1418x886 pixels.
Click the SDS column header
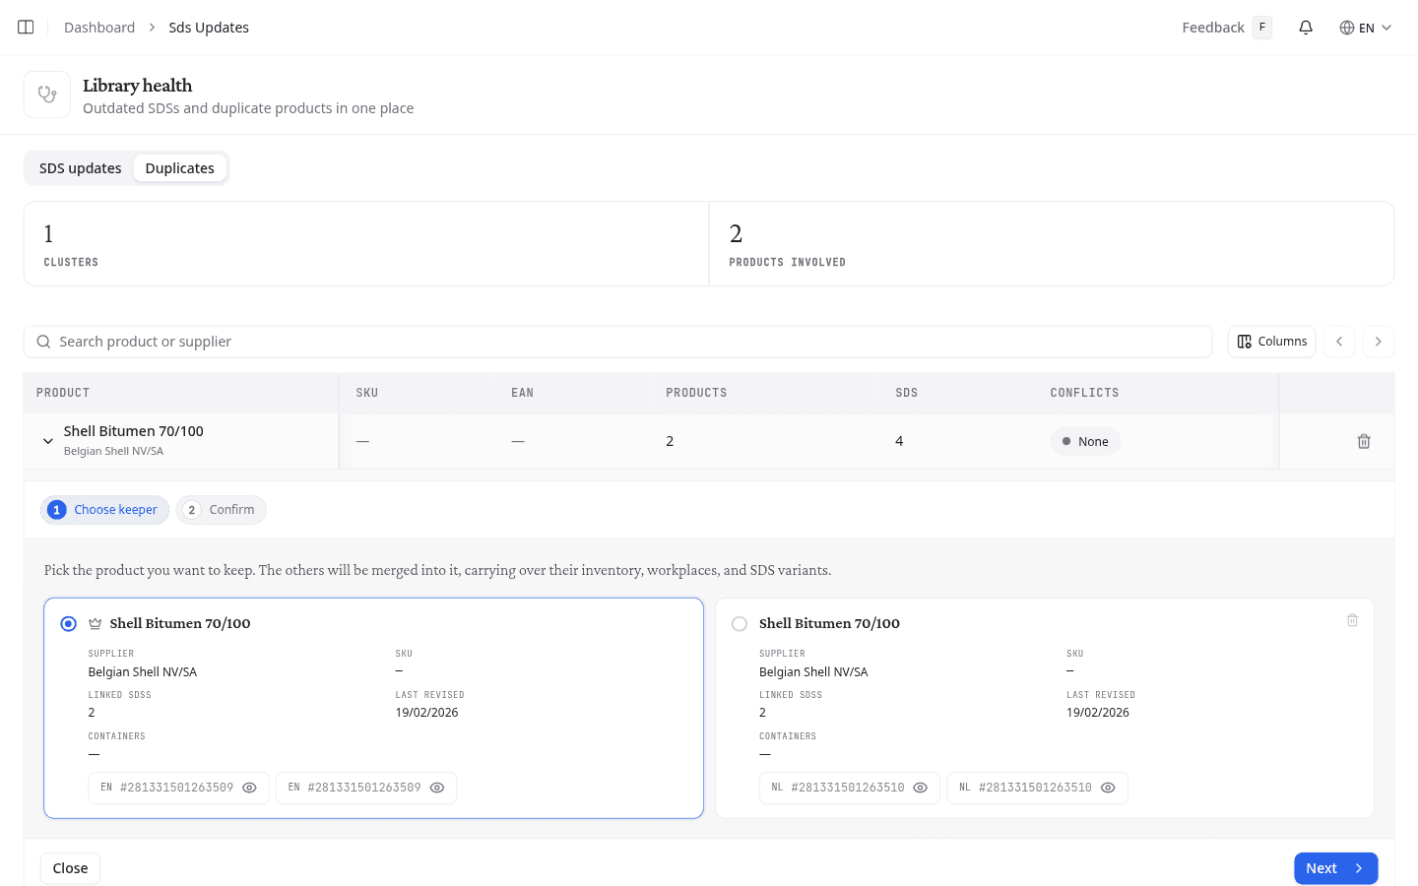[907, 393]
